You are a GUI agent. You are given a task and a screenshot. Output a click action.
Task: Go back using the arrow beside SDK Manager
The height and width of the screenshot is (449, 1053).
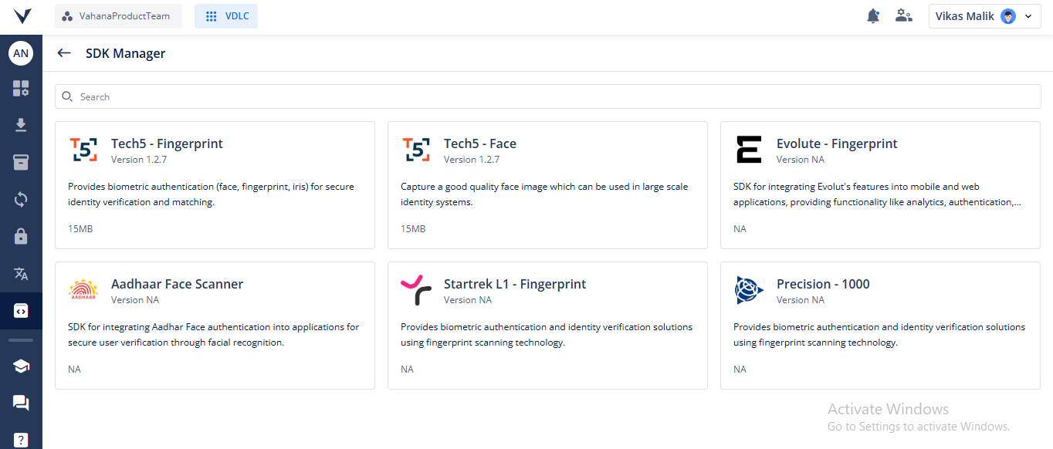(x=64, y=53)
